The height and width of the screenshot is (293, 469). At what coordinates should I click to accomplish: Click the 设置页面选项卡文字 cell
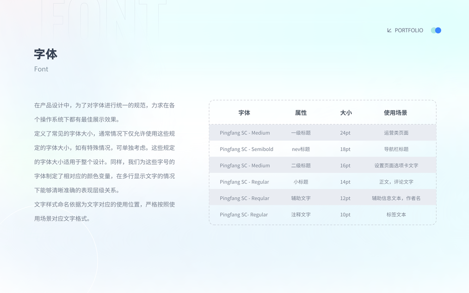click(x=396, y=166)
